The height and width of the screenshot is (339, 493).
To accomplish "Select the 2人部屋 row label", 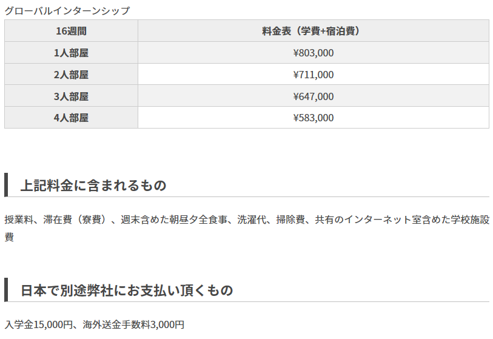I will click(71, 75).
